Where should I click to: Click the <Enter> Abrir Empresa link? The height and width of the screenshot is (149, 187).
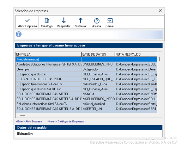click(x=29, y=121)
